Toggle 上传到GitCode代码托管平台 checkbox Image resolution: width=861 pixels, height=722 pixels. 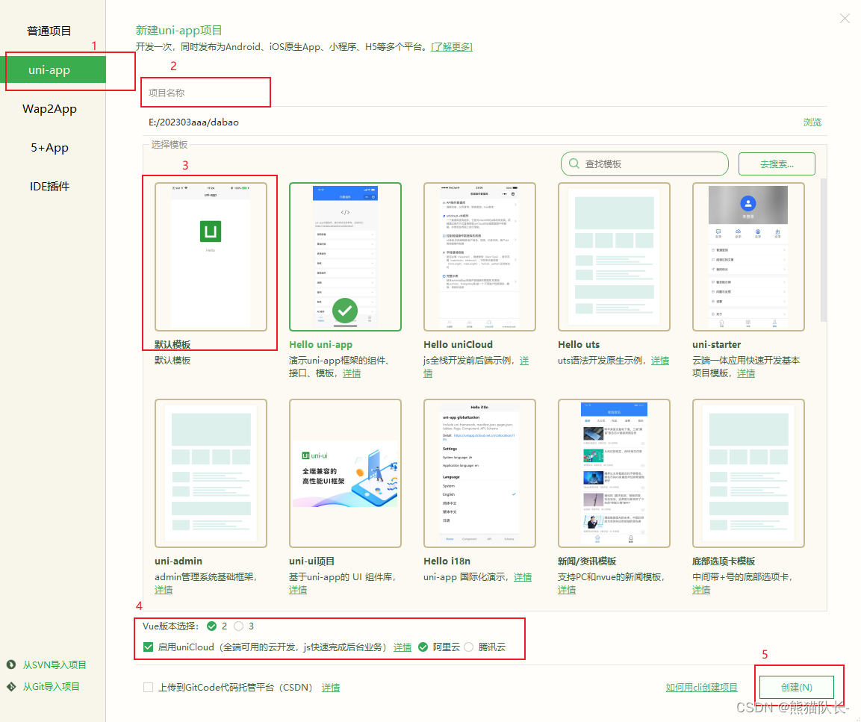coord(149,688)
